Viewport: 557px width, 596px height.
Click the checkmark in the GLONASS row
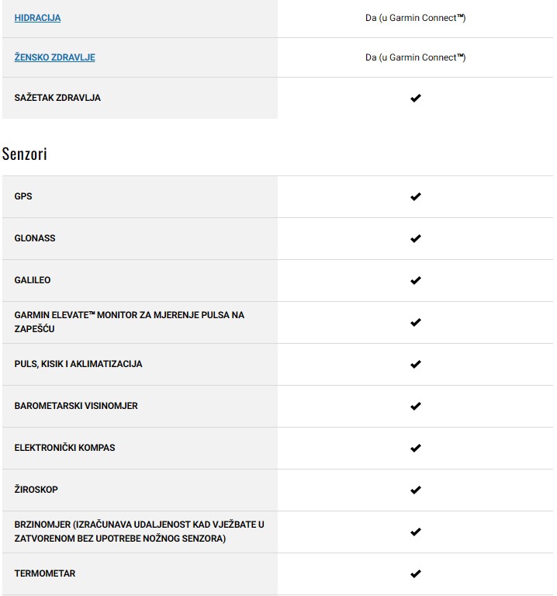tap(415, 239)
